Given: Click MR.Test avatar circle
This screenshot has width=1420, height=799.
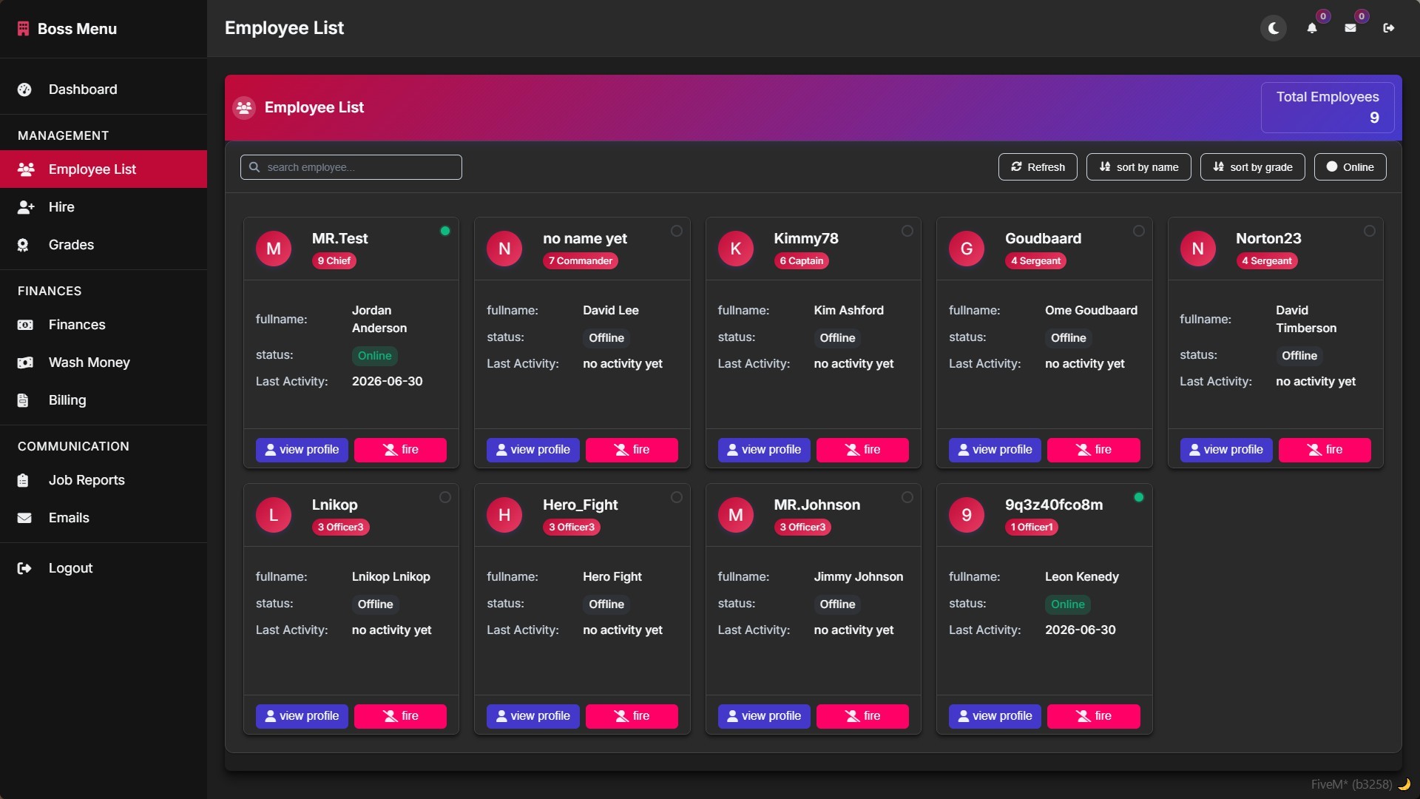Looking at the screenshot, I should (274, 249).
